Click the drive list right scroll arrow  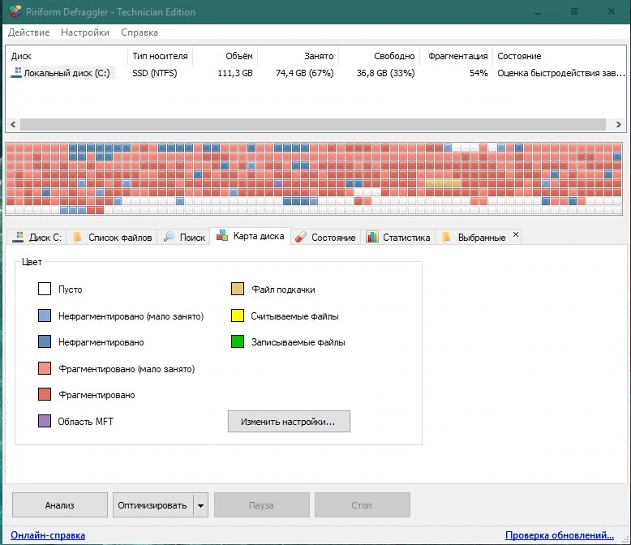click(619, 124)
